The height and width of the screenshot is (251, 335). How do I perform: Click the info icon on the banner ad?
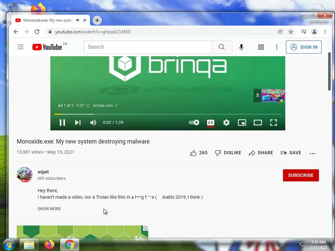pos(146,228)
